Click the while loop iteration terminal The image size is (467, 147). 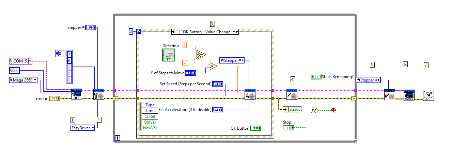pyautogui.click(x=118, y=137)
